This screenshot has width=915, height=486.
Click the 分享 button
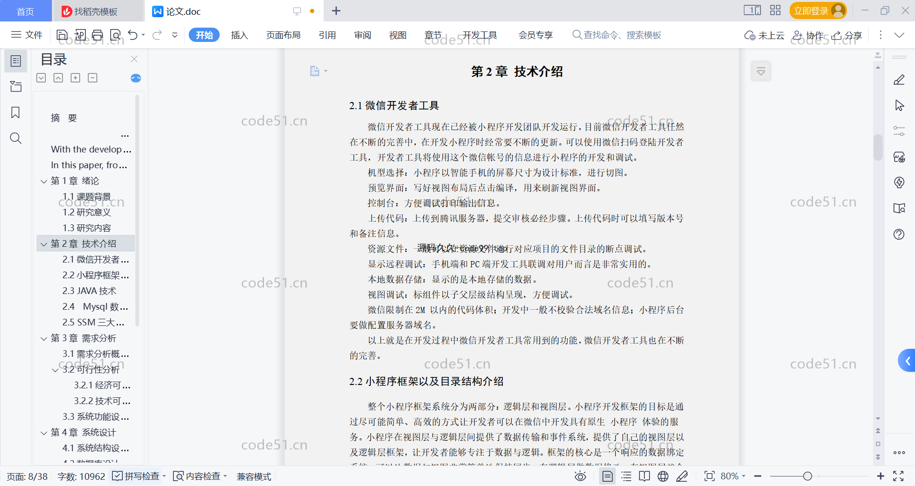(847, 35)
